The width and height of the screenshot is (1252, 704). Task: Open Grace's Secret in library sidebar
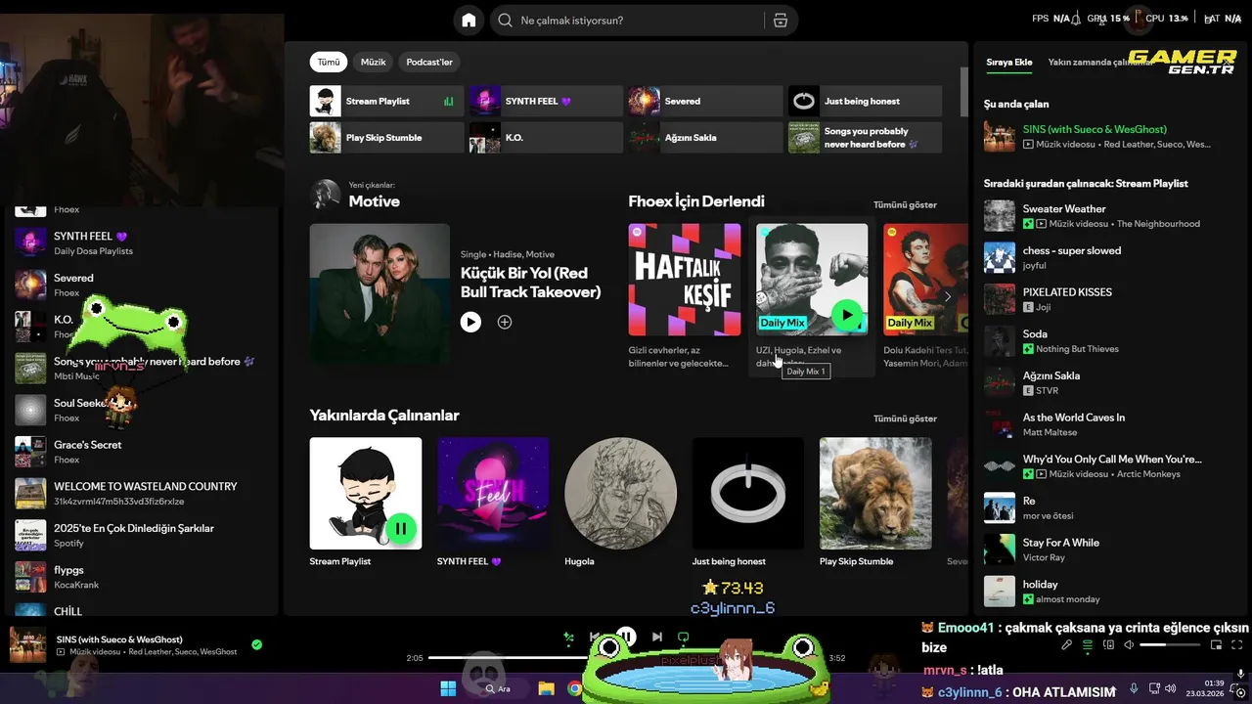pos(142,452)
